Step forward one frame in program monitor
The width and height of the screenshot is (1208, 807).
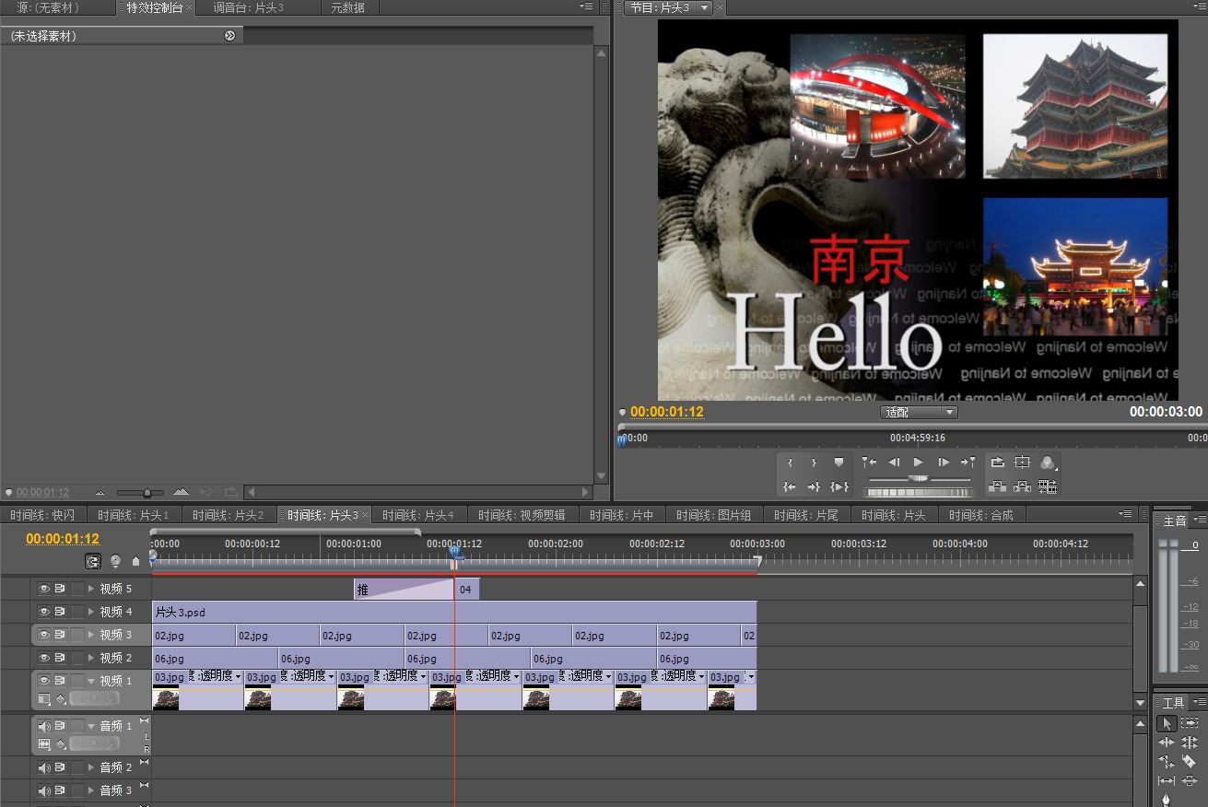point(943,462)
